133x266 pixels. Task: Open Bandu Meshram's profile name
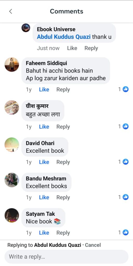point(46,178)
